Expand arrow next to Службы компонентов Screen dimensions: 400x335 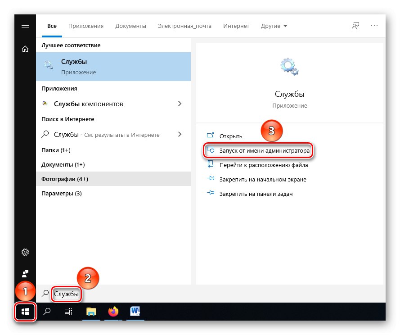click(180, 104)
